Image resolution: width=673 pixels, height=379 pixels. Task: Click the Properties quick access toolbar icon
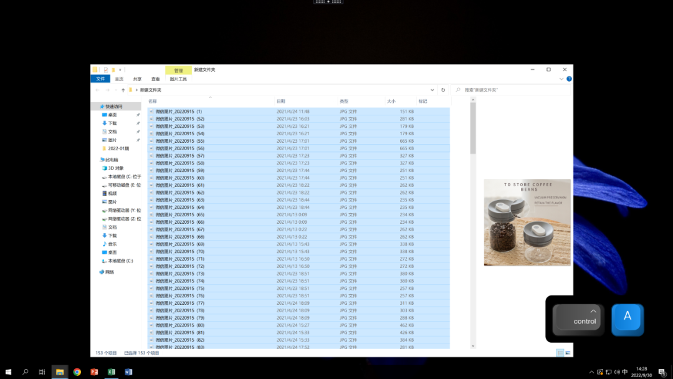[x=105, y=70]
